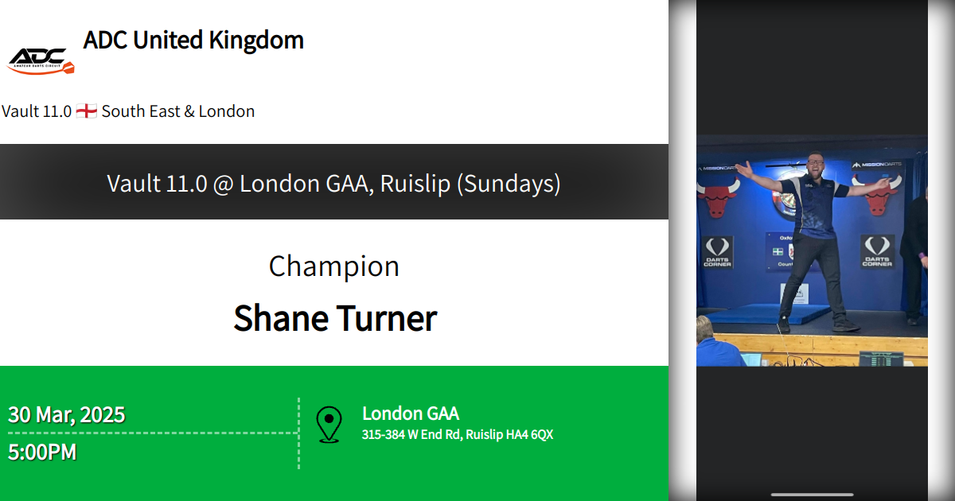
Task: Click the Vault 11.0 league text
Action: [37, 111]
